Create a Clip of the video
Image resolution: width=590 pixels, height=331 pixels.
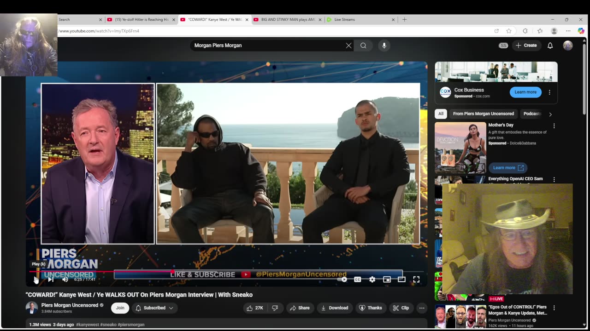tap(401, 308)
